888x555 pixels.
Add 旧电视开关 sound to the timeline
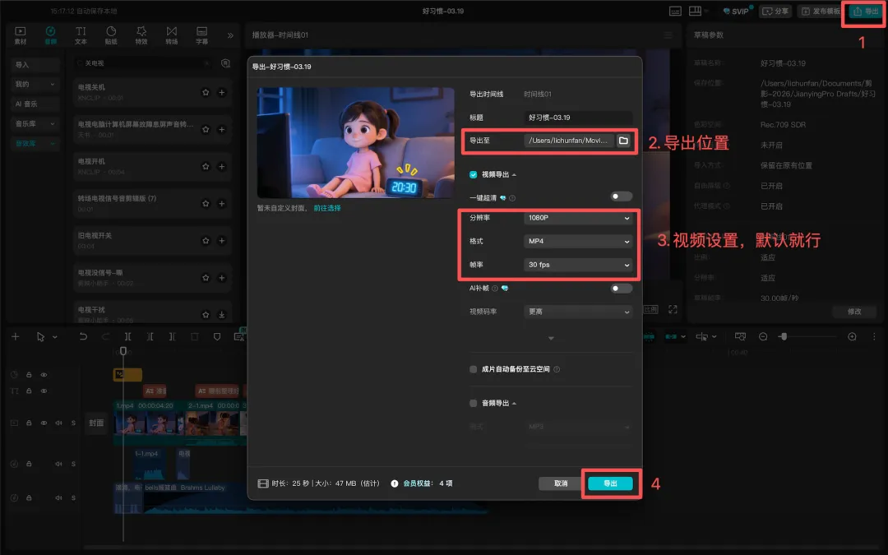click(x=222, y=241)
